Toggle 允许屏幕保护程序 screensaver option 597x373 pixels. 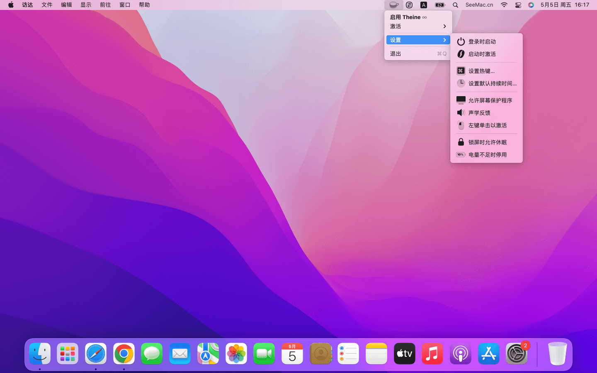click(x=490, y=101)
